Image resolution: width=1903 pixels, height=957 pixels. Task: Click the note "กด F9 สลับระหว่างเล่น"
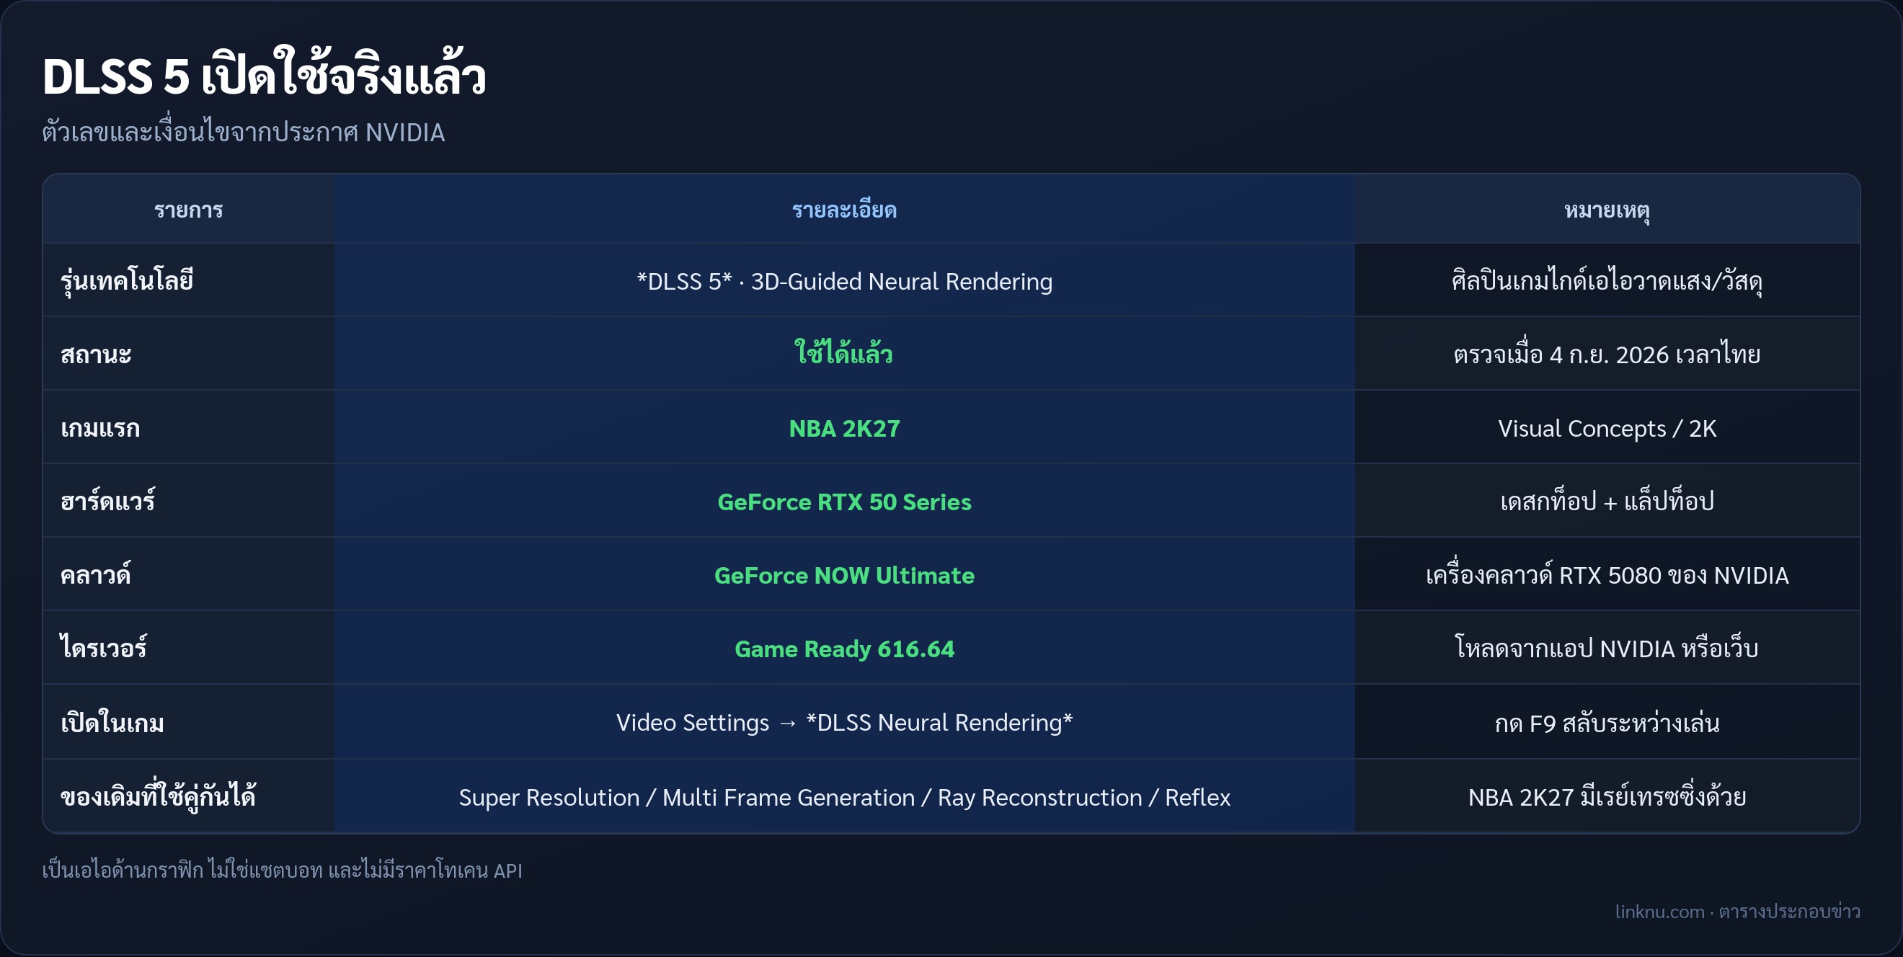tap(1607, 722)
